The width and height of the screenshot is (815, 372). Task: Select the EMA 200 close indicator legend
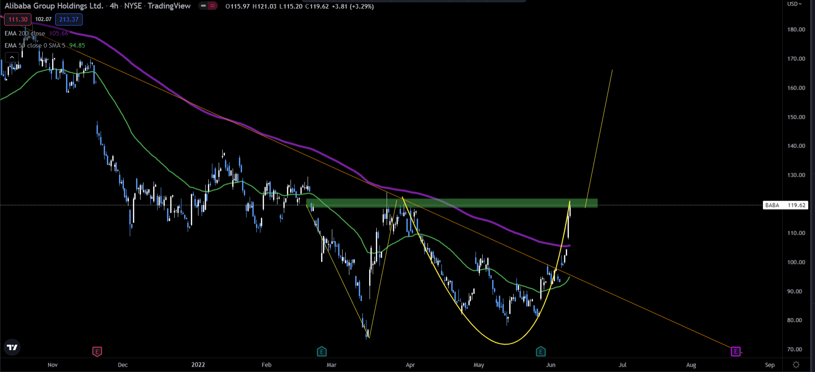25,33
